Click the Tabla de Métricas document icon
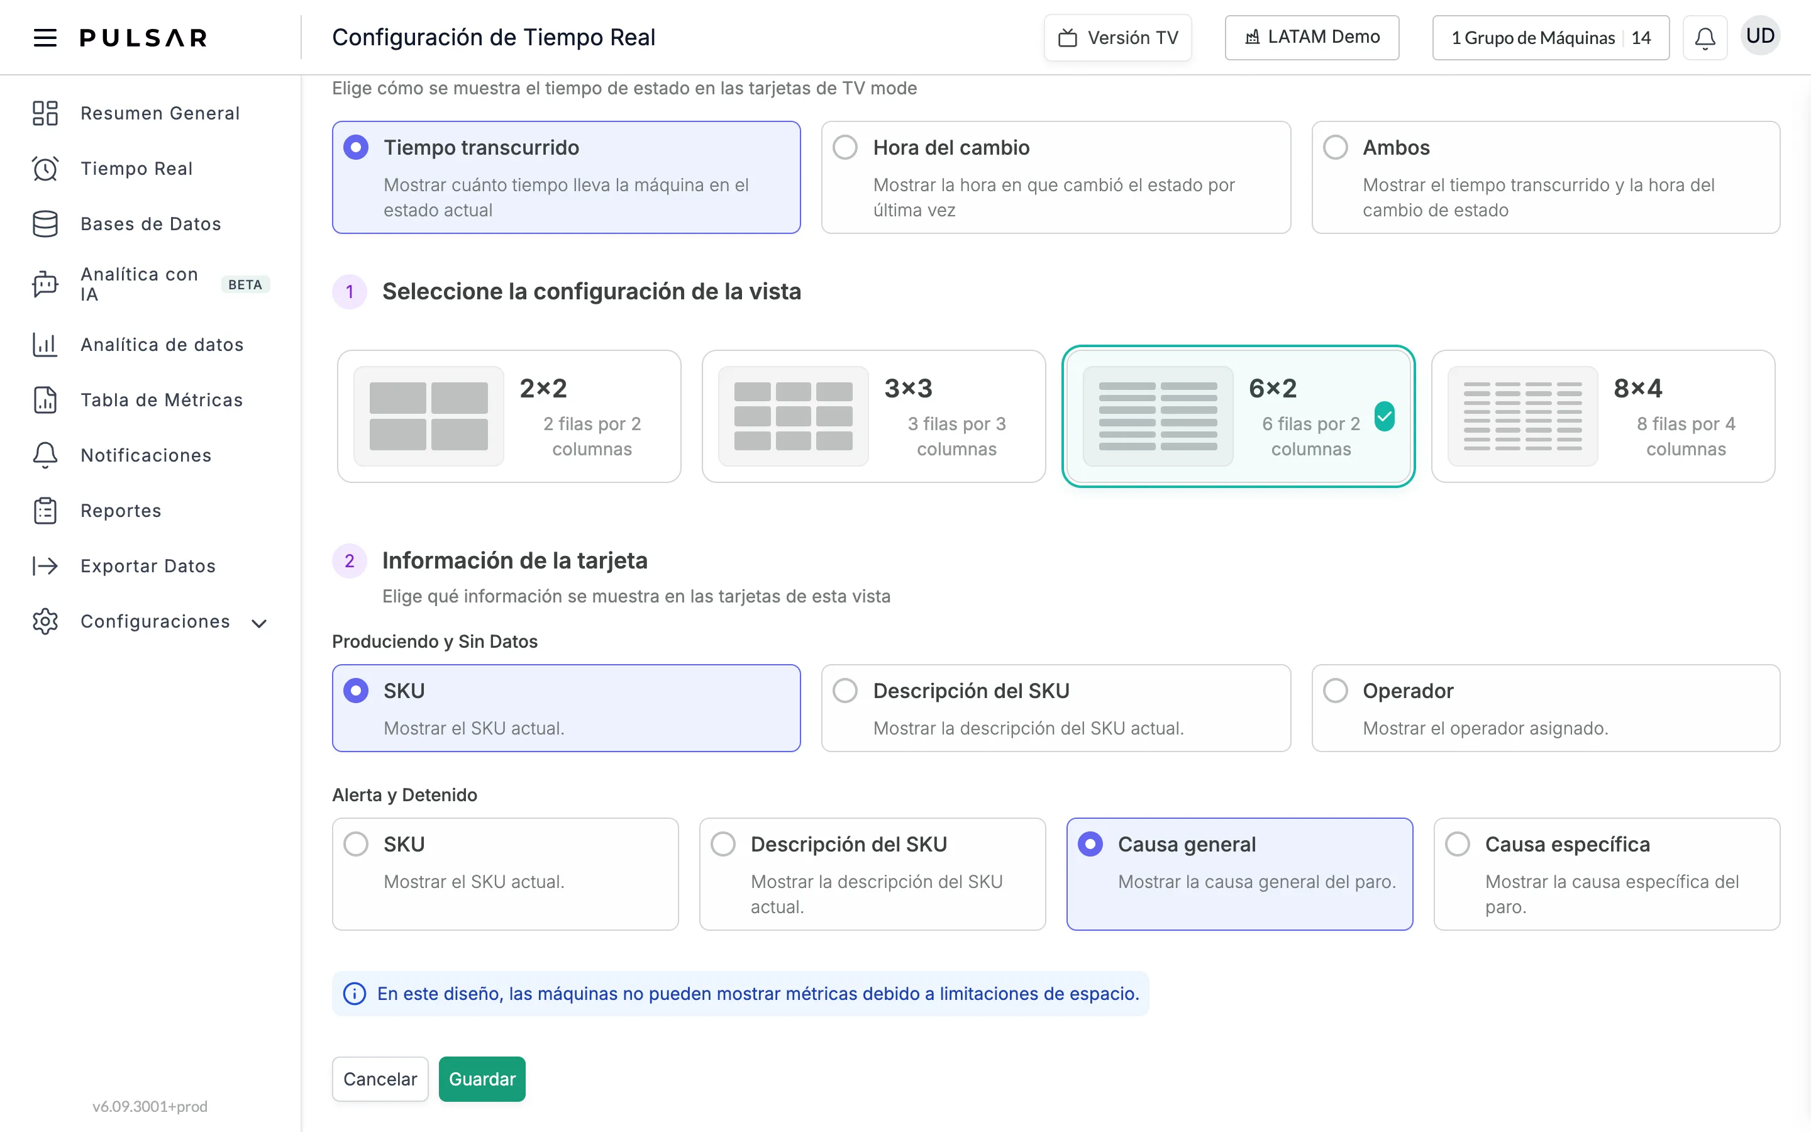 tap(45, 400)
